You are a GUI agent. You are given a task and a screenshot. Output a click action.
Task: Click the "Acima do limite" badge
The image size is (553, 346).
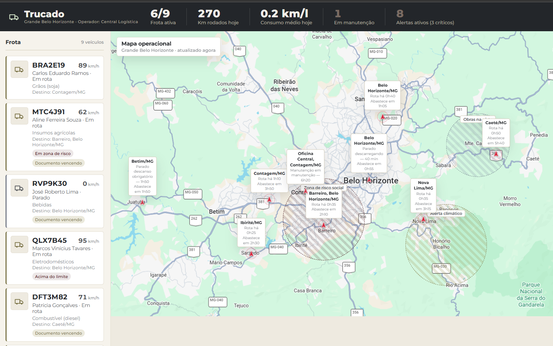(51, 277)
